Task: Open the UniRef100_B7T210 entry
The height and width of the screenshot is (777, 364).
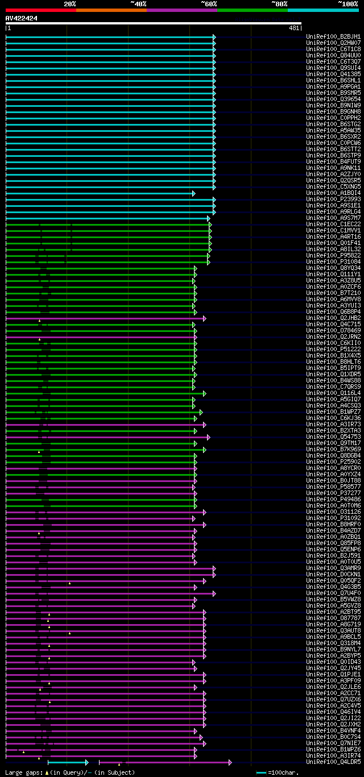Action: pos(333,293)
